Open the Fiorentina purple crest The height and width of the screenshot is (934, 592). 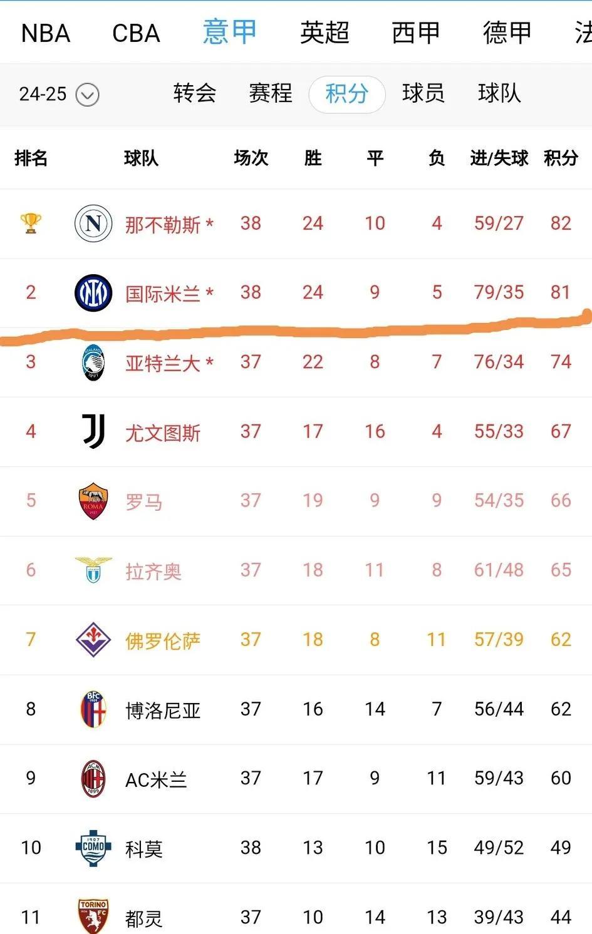tap(93, 639)
